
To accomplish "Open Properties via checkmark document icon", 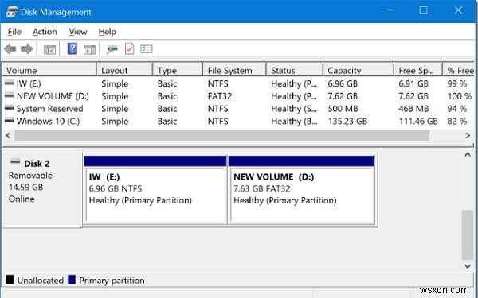I will click(x=130, y=48).
